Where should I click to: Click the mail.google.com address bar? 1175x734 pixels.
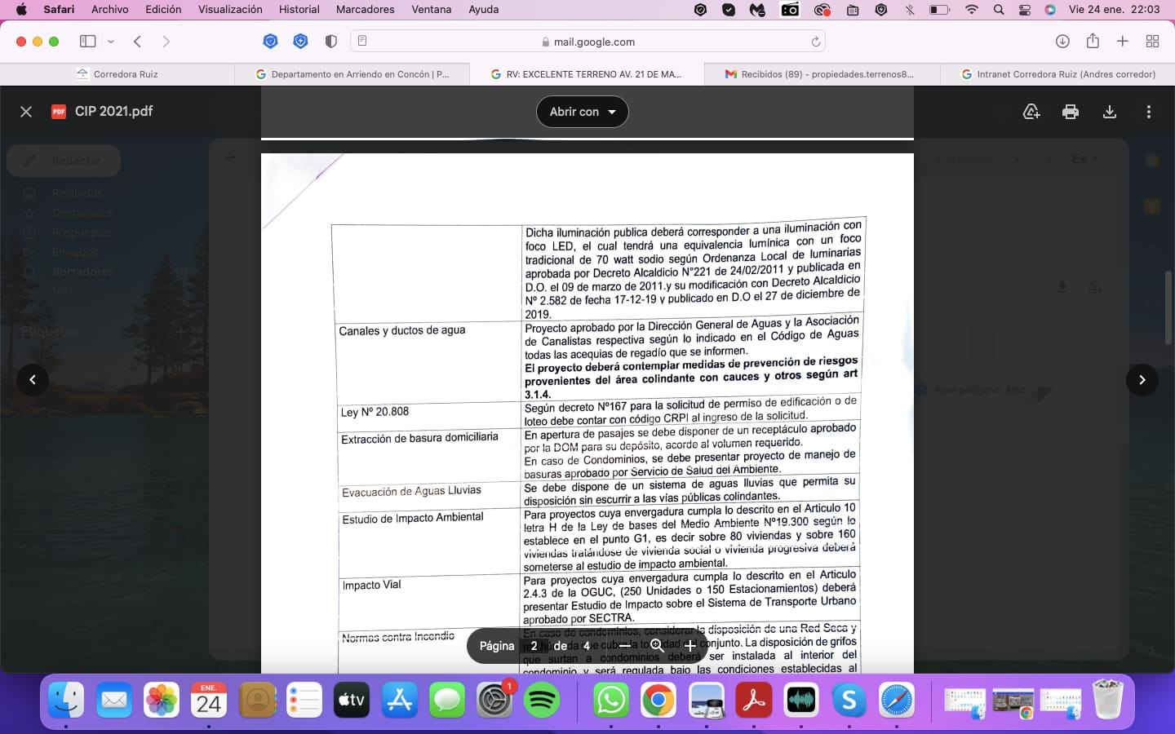tap(587, 42)
